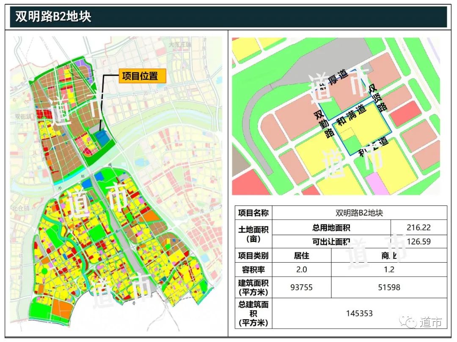Select the blue project plot on the detail map
The width and height of the screenshot is (457, 342).
click(362, 127)
